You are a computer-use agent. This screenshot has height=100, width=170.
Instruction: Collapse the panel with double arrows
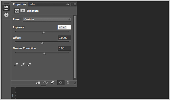click(68, 4)
